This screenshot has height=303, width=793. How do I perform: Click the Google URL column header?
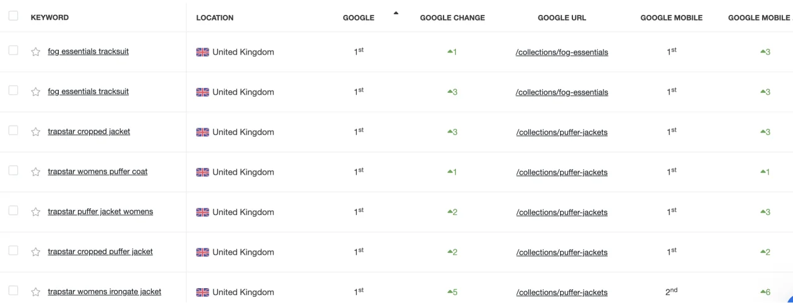click(562, 18)
